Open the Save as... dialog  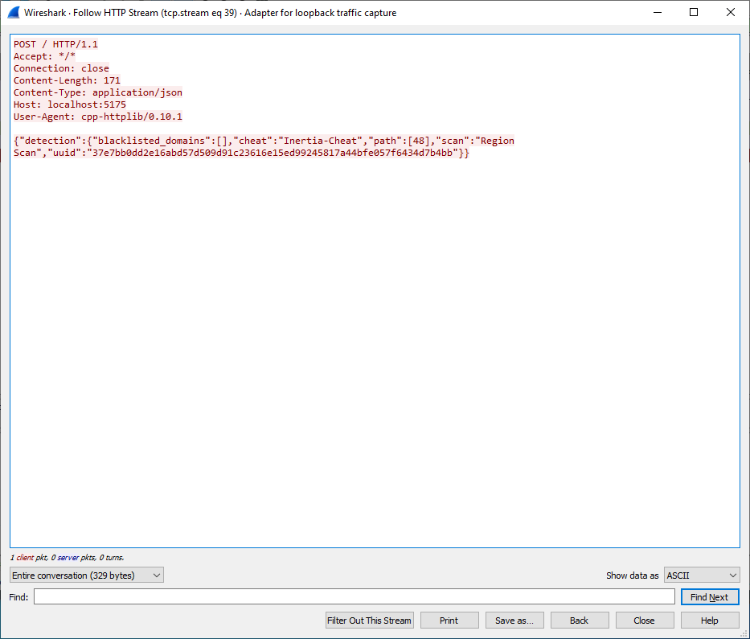[514, 621]
